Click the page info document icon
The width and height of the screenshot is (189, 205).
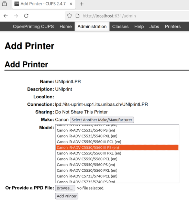click(x=77, y=16)
